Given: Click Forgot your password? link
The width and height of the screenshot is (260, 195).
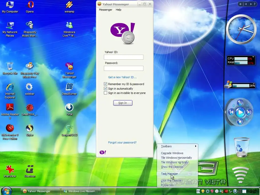Looking at the screenshot, I should point(122,142).
